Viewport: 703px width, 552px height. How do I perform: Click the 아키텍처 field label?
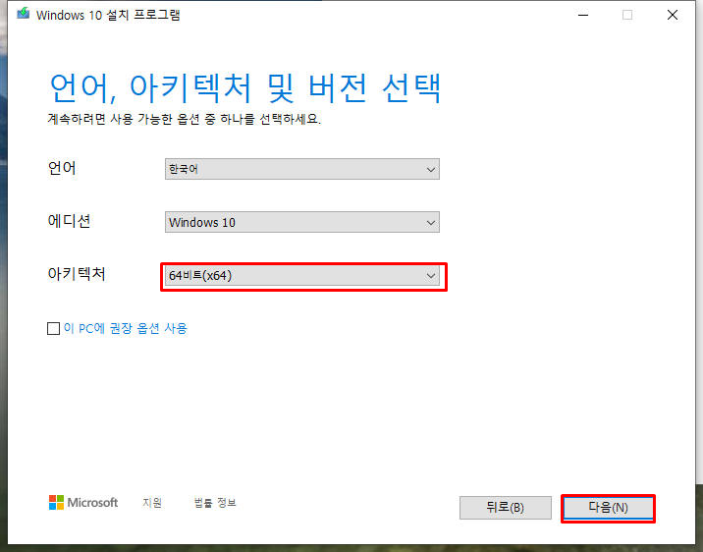[x=77, y=273]
